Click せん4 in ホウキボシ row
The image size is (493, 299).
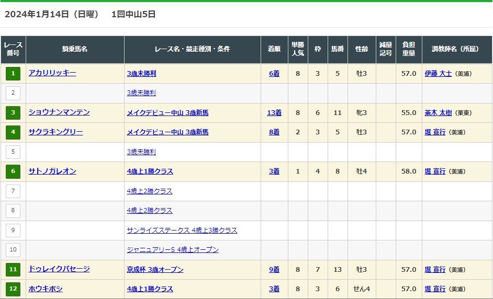point(362,289)
